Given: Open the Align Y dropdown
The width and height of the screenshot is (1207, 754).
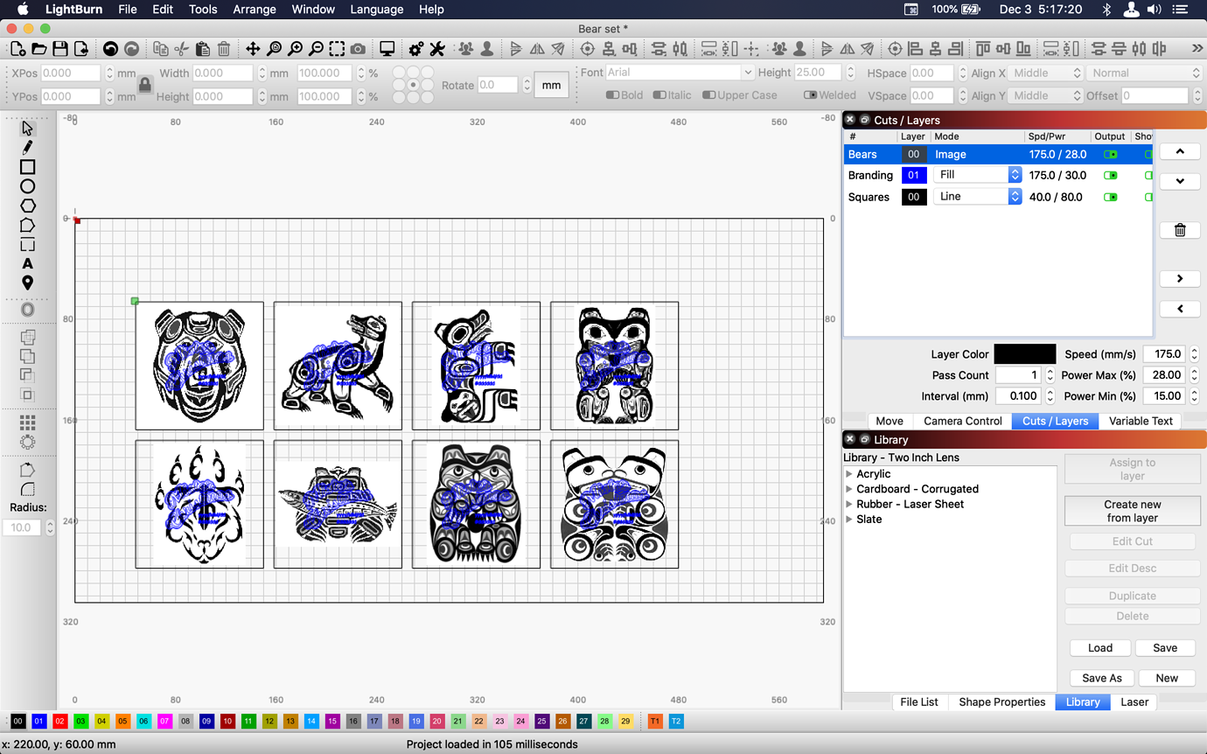Looking at the screenshot, I should [1047, 95].
